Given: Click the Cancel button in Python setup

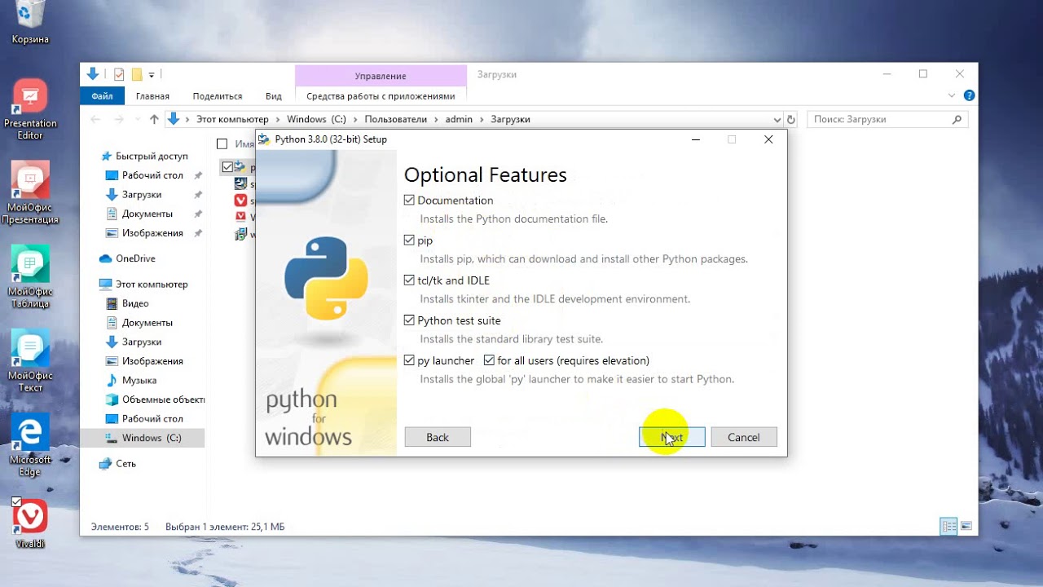Looking at the screenshot, I should tap(743, 437).
